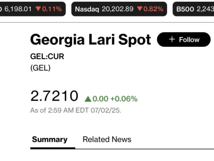Click the 6,198.01 index ticker tile
Viewport: 214px width, 161px height.
(x=33, y=9)
